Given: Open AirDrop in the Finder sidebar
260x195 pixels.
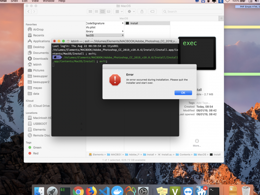Looking at the screenshot, I should (x=38, y=29).
